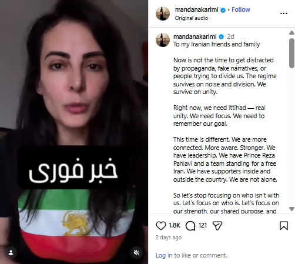The width and height of the screenshot is (295, 264).
Task: Click verified badge beside caption username
Action: 221,36
